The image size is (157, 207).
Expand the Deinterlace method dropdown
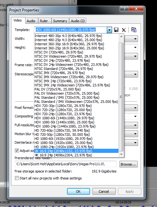click(x=135, y=143)
